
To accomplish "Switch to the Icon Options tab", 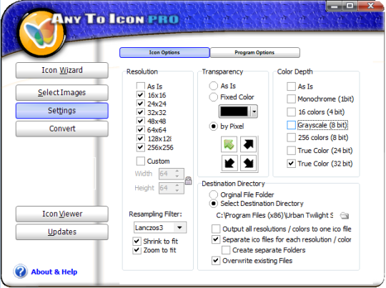I will (164, 52).
